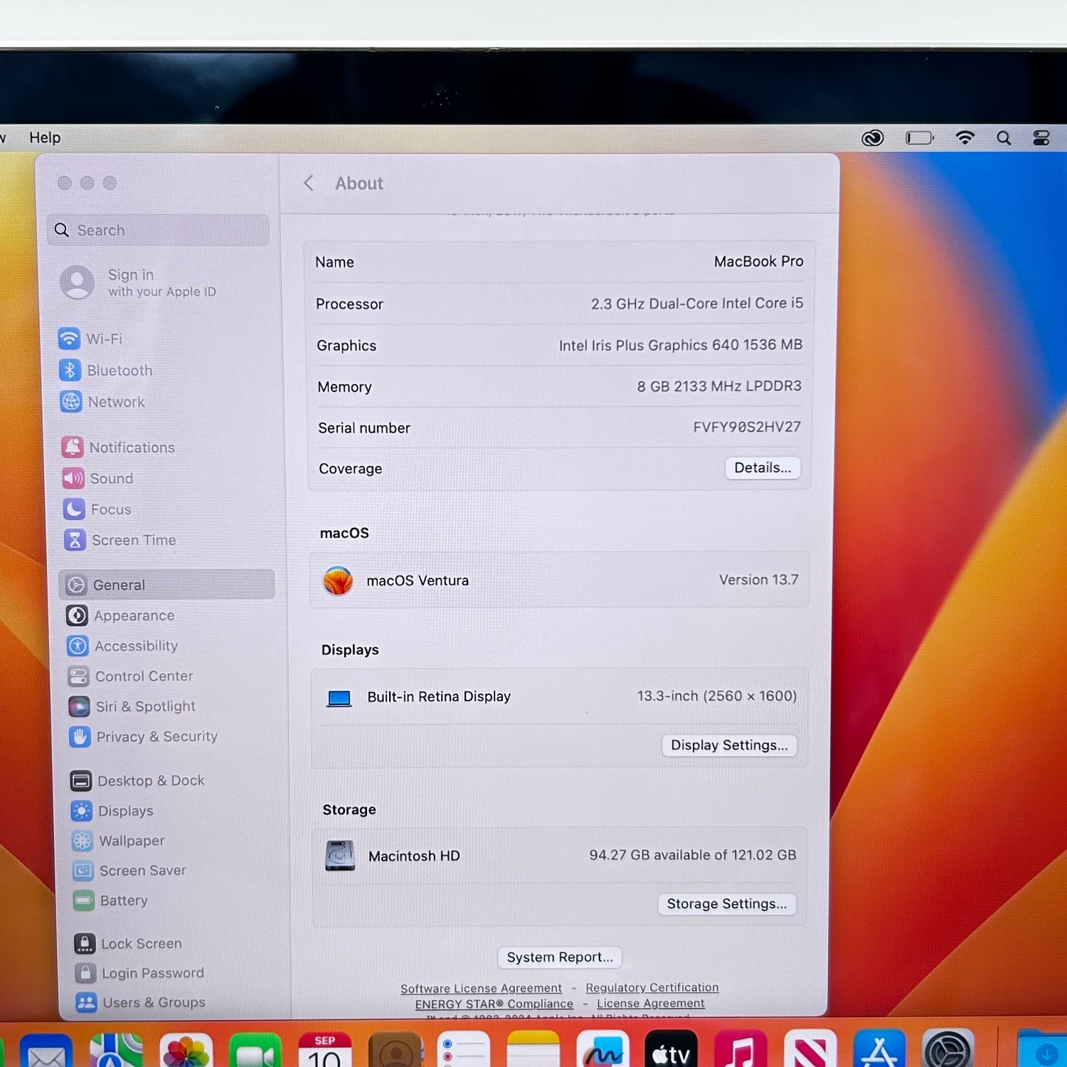The width and height of the screenshot is (1067, 1067).
Task: Click the Coverage Details button
Action: (x=763, y=467)
